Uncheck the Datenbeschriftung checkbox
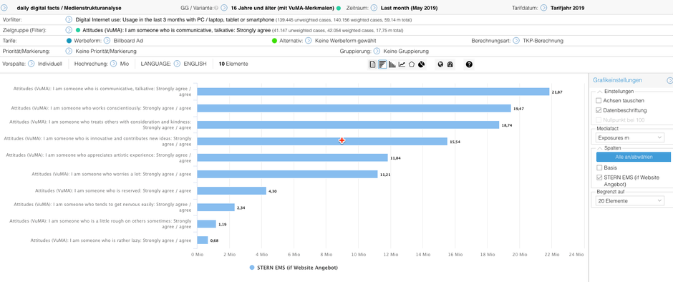The image size is (673, 282). click(599, 110)
